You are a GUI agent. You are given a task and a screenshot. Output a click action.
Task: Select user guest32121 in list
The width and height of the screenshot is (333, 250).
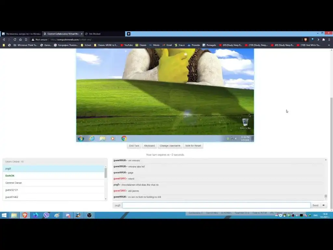[x=54, y=190]
